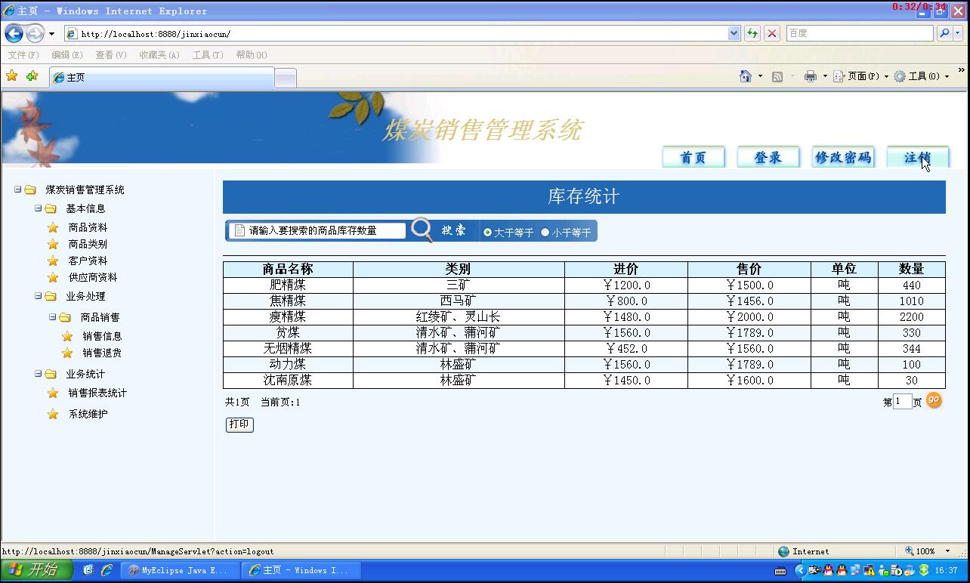
Task: Open the 工具(T) menu
Action: coord(208,54)
